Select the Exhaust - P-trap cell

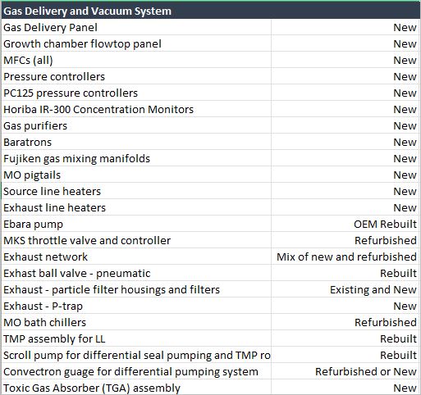[136, 306]
